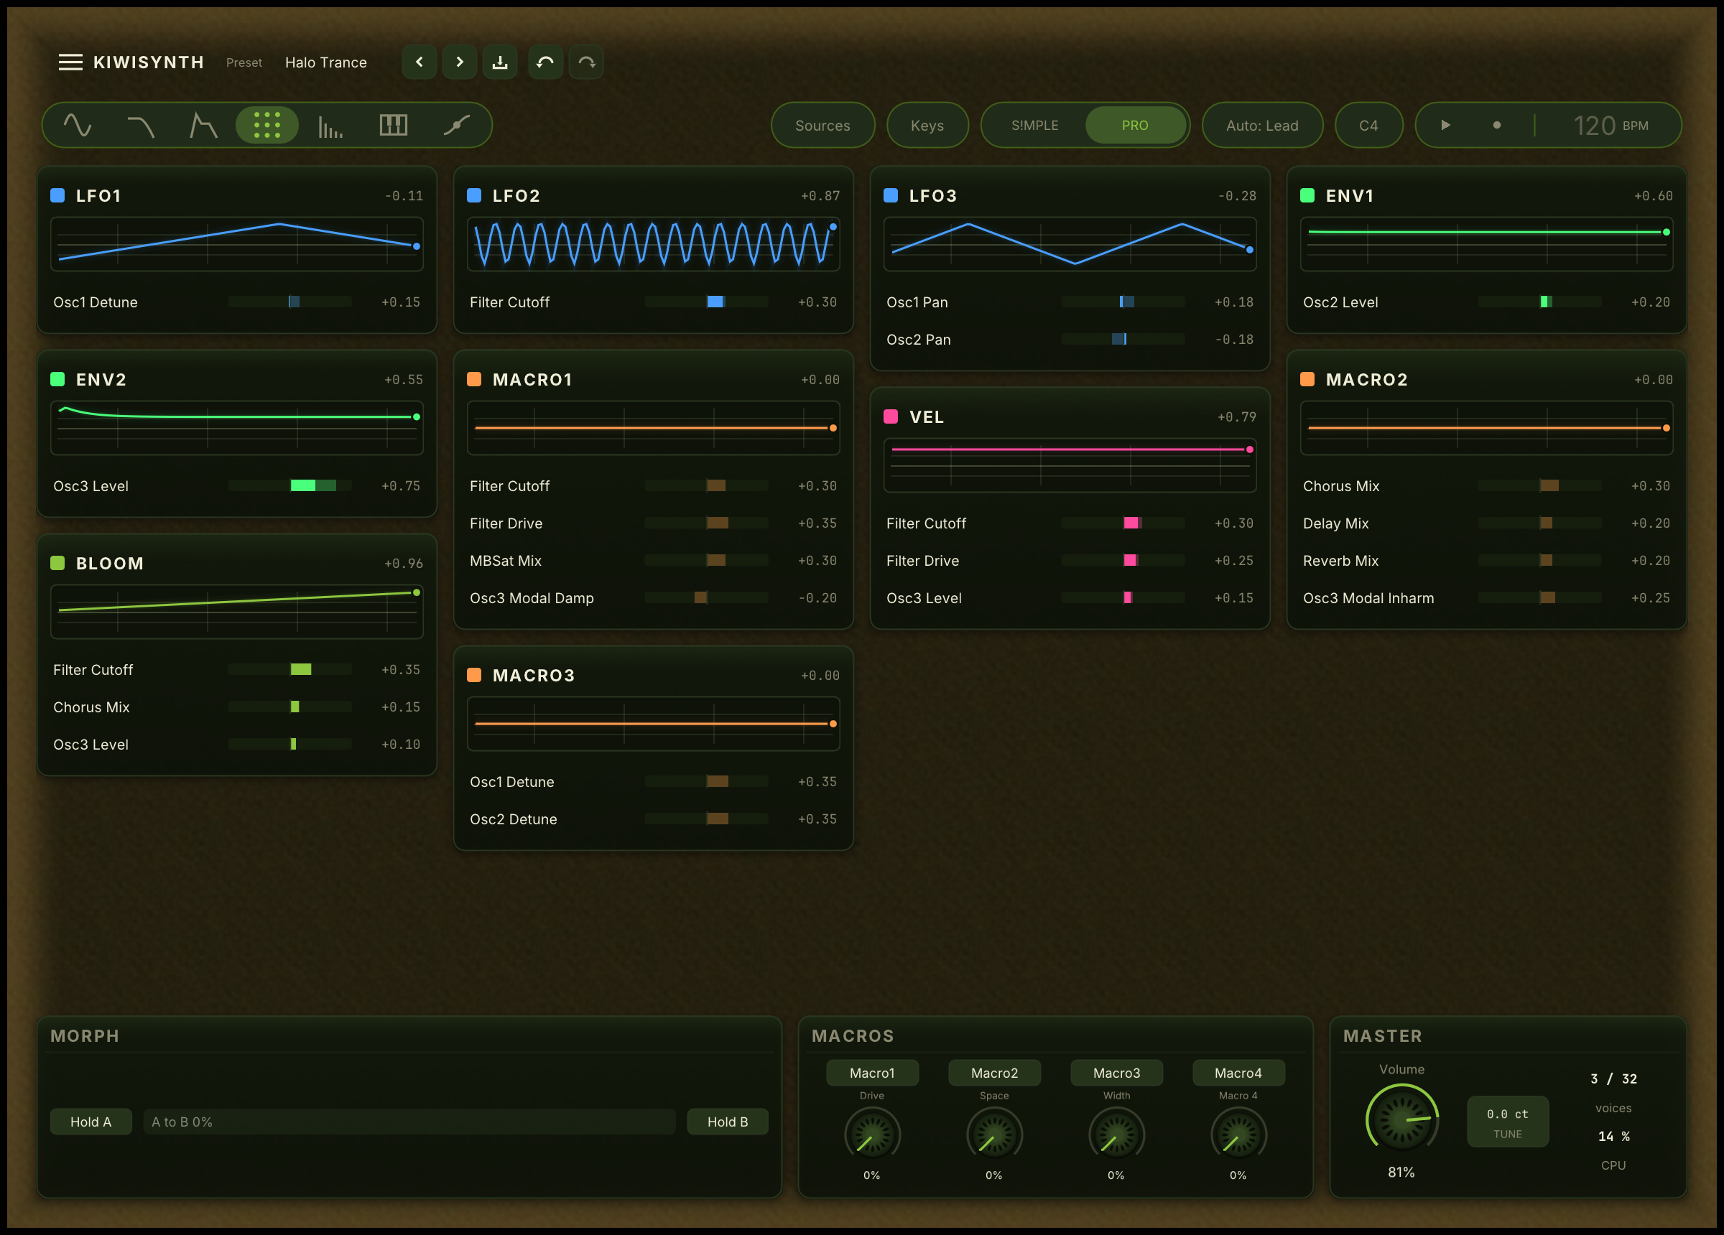This screenshot has height=1235, width=1724.
Task: Adjust the LFO2 Filter Cutoff amount slider
Action: pos(706,302)
